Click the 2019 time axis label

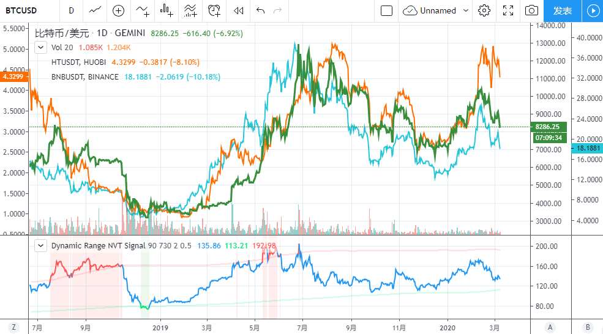[x=160, y=328]
